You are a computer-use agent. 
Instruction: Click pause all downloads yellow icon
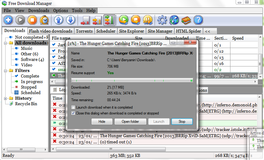(148, 20)
